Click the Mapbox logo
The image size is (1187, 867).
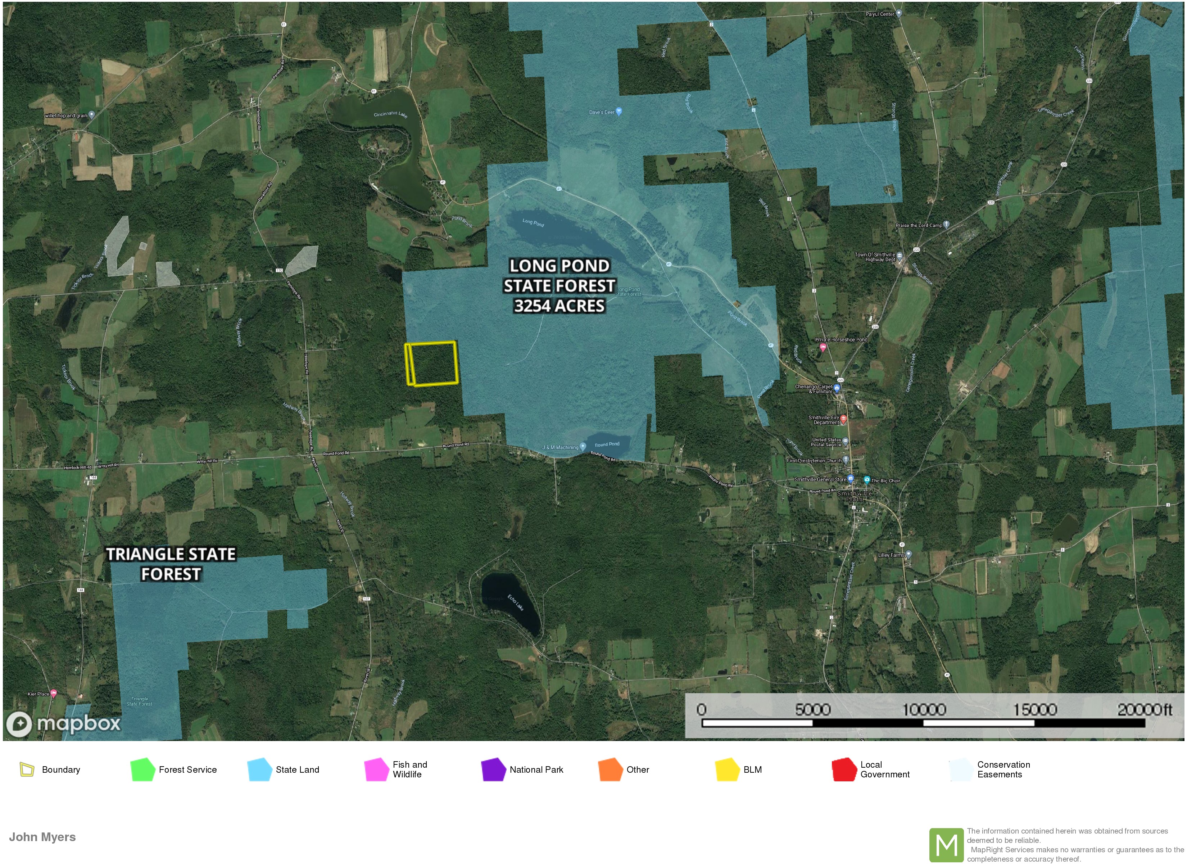[63, 724]
